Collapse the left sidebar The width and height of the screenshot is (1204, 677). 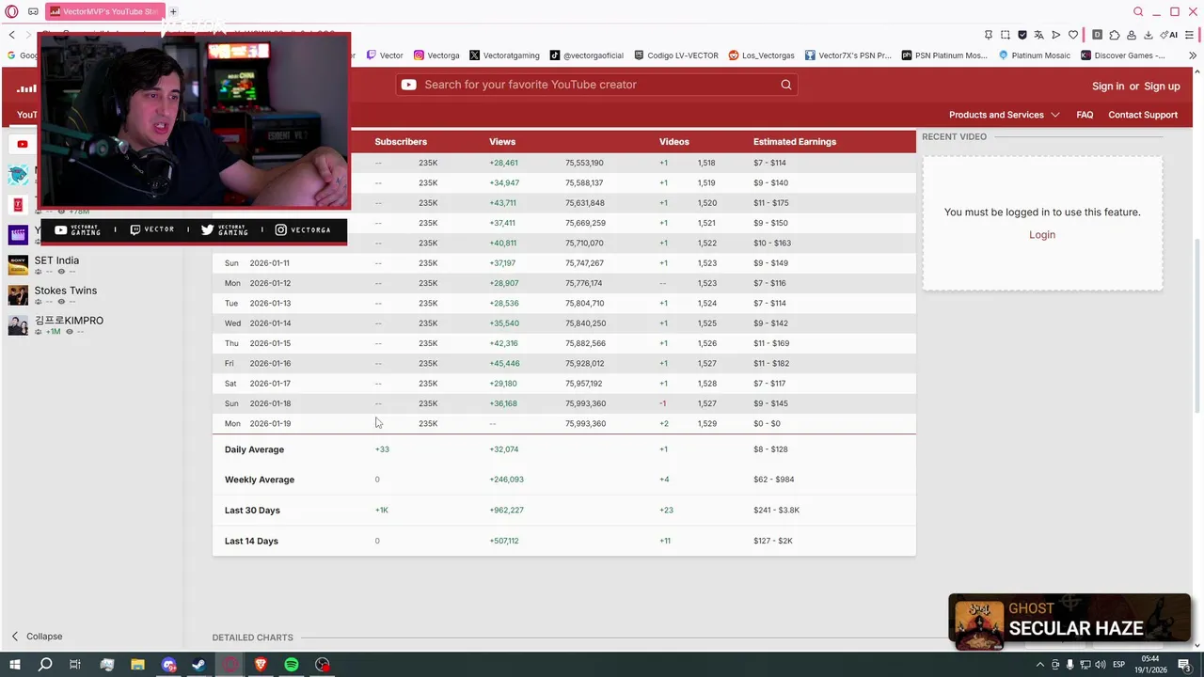(x=36, y=637)
